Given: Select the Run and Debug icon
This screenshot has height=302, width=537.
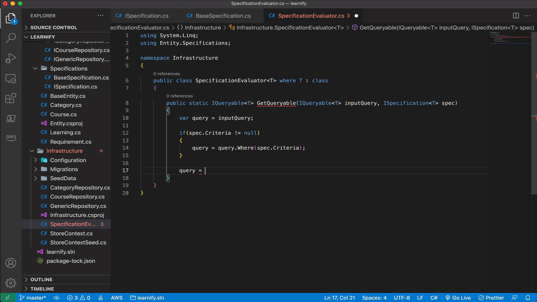Looking at the screenshot, I should pyautogui.click(x=10, y=58).
